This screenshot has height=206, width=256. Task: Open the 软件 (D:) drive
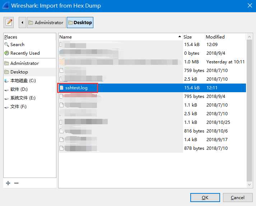[x=19, y=89]
